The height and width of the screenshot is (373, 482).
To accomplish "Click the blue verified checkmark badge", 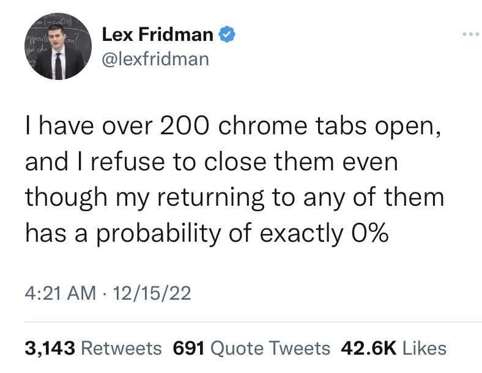I will [x=227, y=36].
